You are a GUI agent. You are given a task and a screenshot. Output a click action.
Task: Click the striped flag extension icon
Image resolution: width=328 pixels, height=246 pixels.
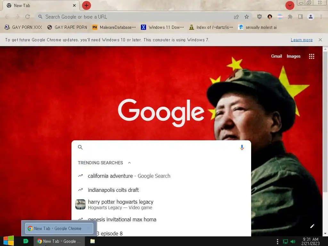[280, 17]
